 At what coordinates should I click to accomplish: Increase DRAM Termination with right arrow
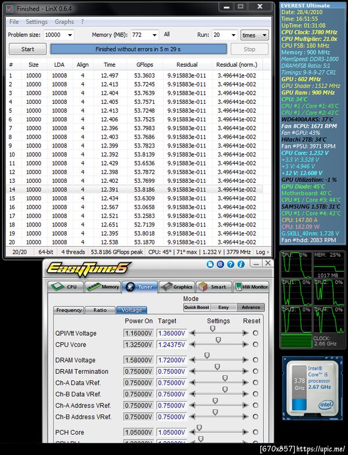(245, 371)
